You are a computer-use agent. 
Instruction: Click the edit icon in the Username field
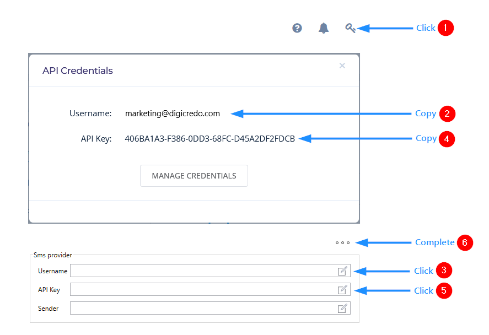[342, 271]
